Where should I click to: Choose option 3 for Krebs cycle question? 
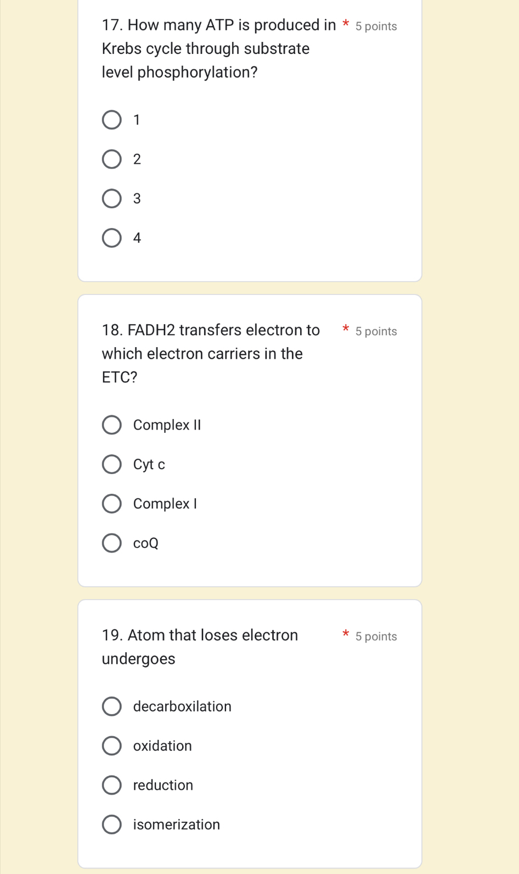pos(112,198)
